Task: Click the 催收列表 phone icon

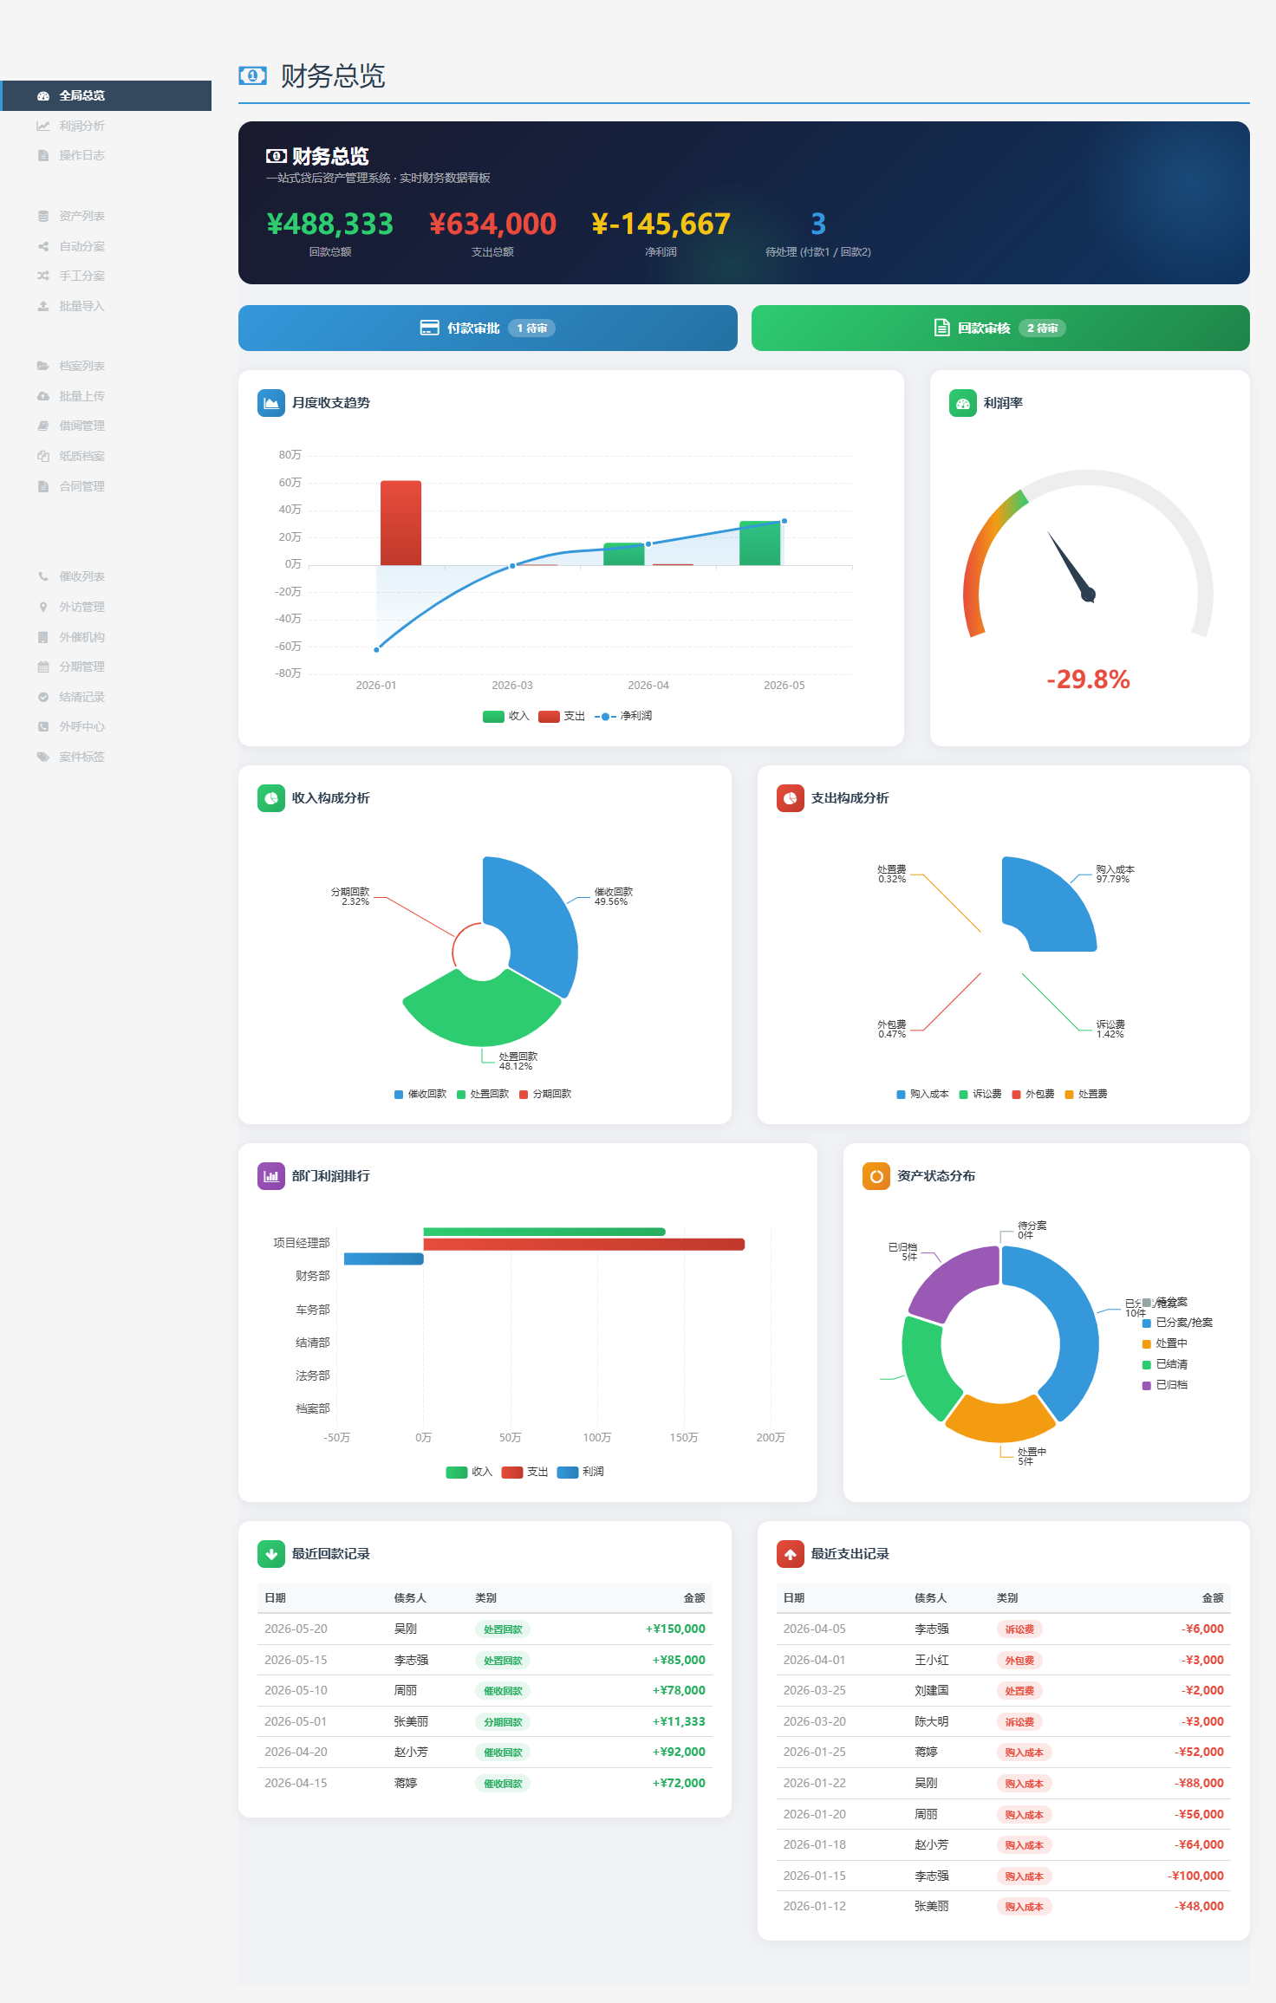Action: [43, 576]
